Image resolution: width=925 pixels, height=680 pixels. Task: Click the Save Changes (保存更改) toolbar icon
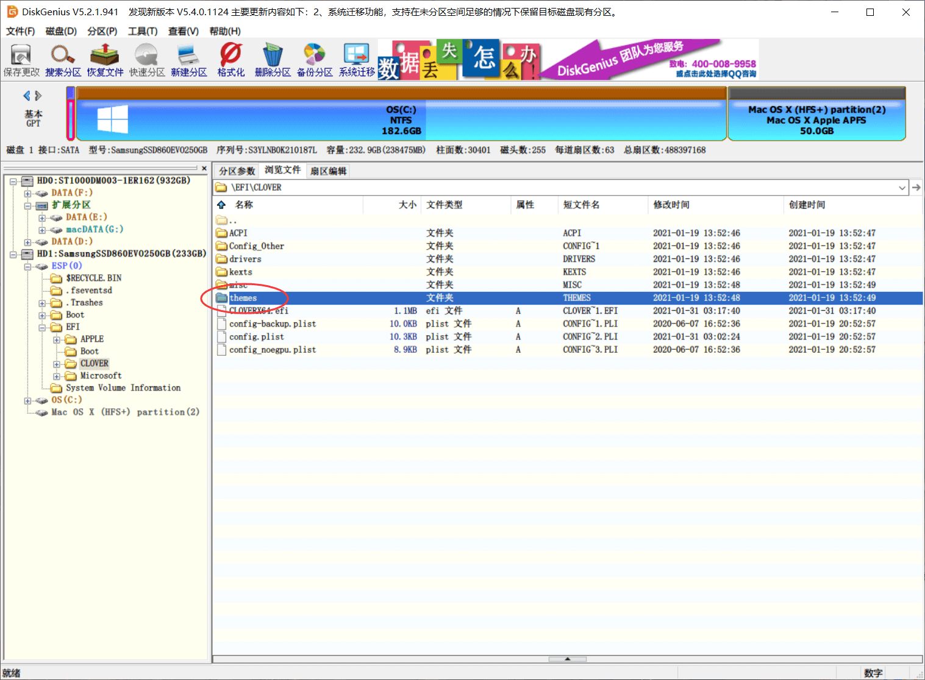pos(21,60)
